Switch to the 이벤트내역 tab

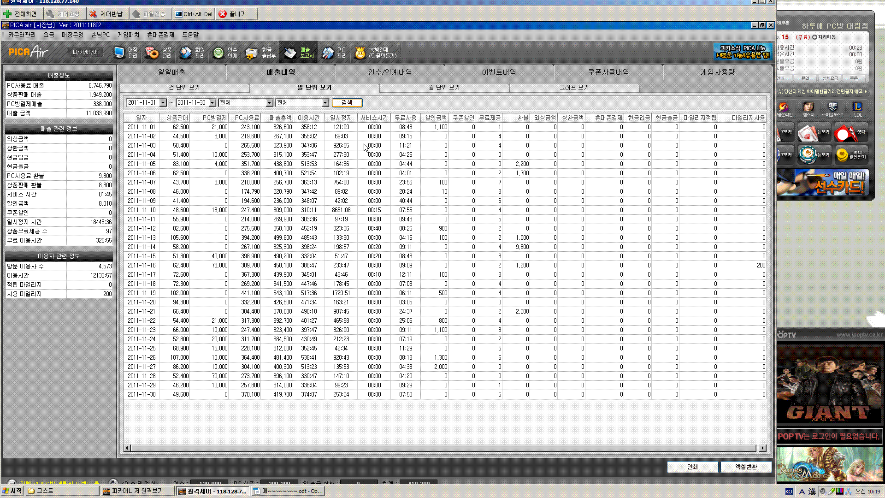point(499,72)
